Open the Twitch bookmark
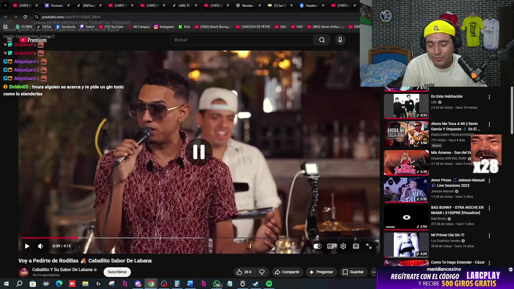Screen dimensions: 514x289 point(87,27)
